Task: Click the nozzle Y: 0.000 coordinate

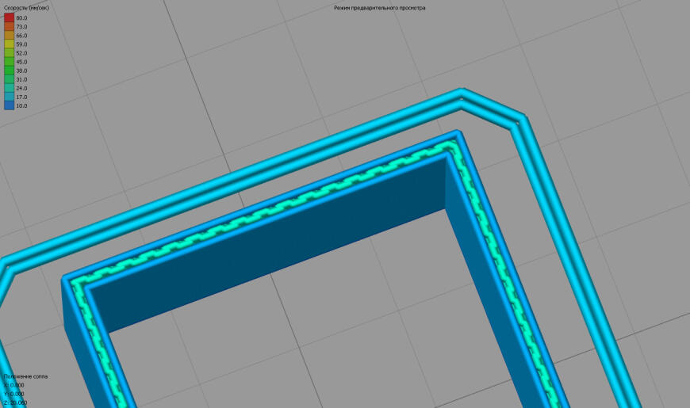Action: [14, 394]
